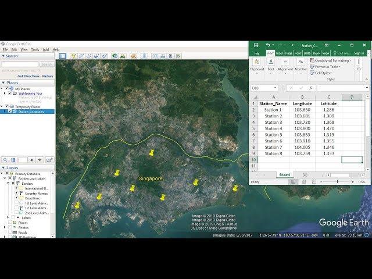
Task: Open Cell Styles in Excel ribbon
Action: click(321, 73)
